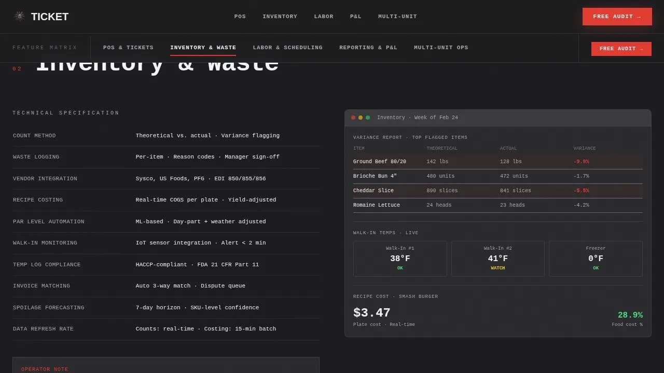The height and width of the screenshot is (373, 664).
Task: Open LABOR in top navigation
Action: (324, 17)
